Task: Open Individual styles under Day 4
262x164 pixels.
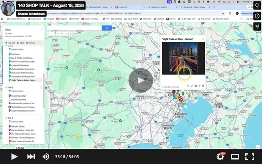Action: click(17, 122)
